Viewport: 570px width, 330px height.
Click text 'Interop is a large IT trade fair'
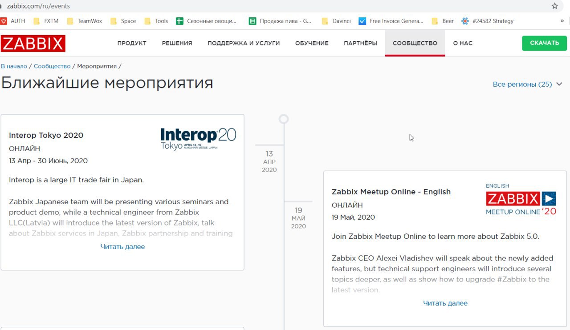click(76, 180)
